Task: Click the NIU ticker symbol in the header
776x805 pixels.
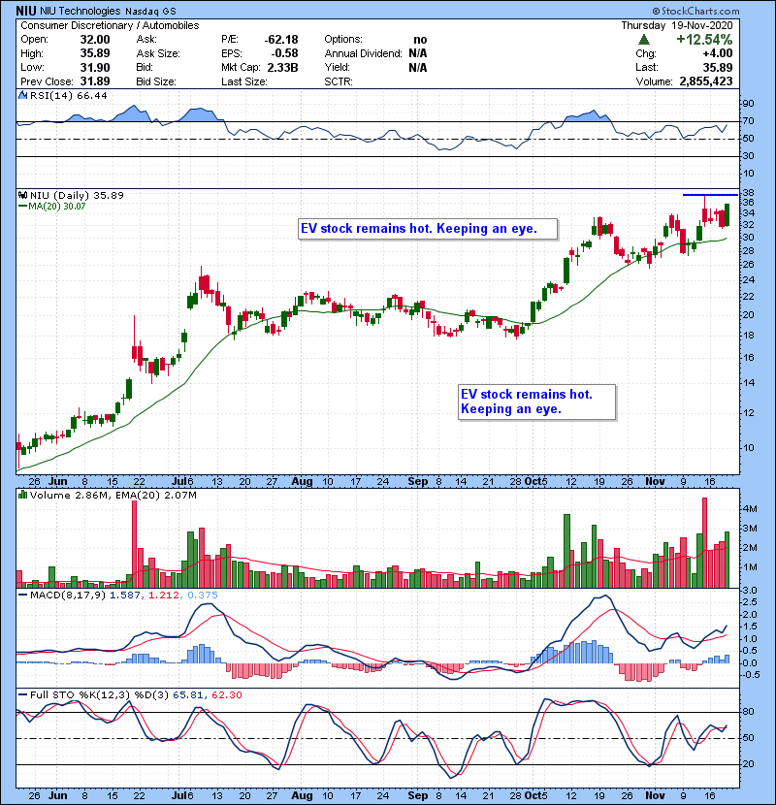Action: (25, 11)
